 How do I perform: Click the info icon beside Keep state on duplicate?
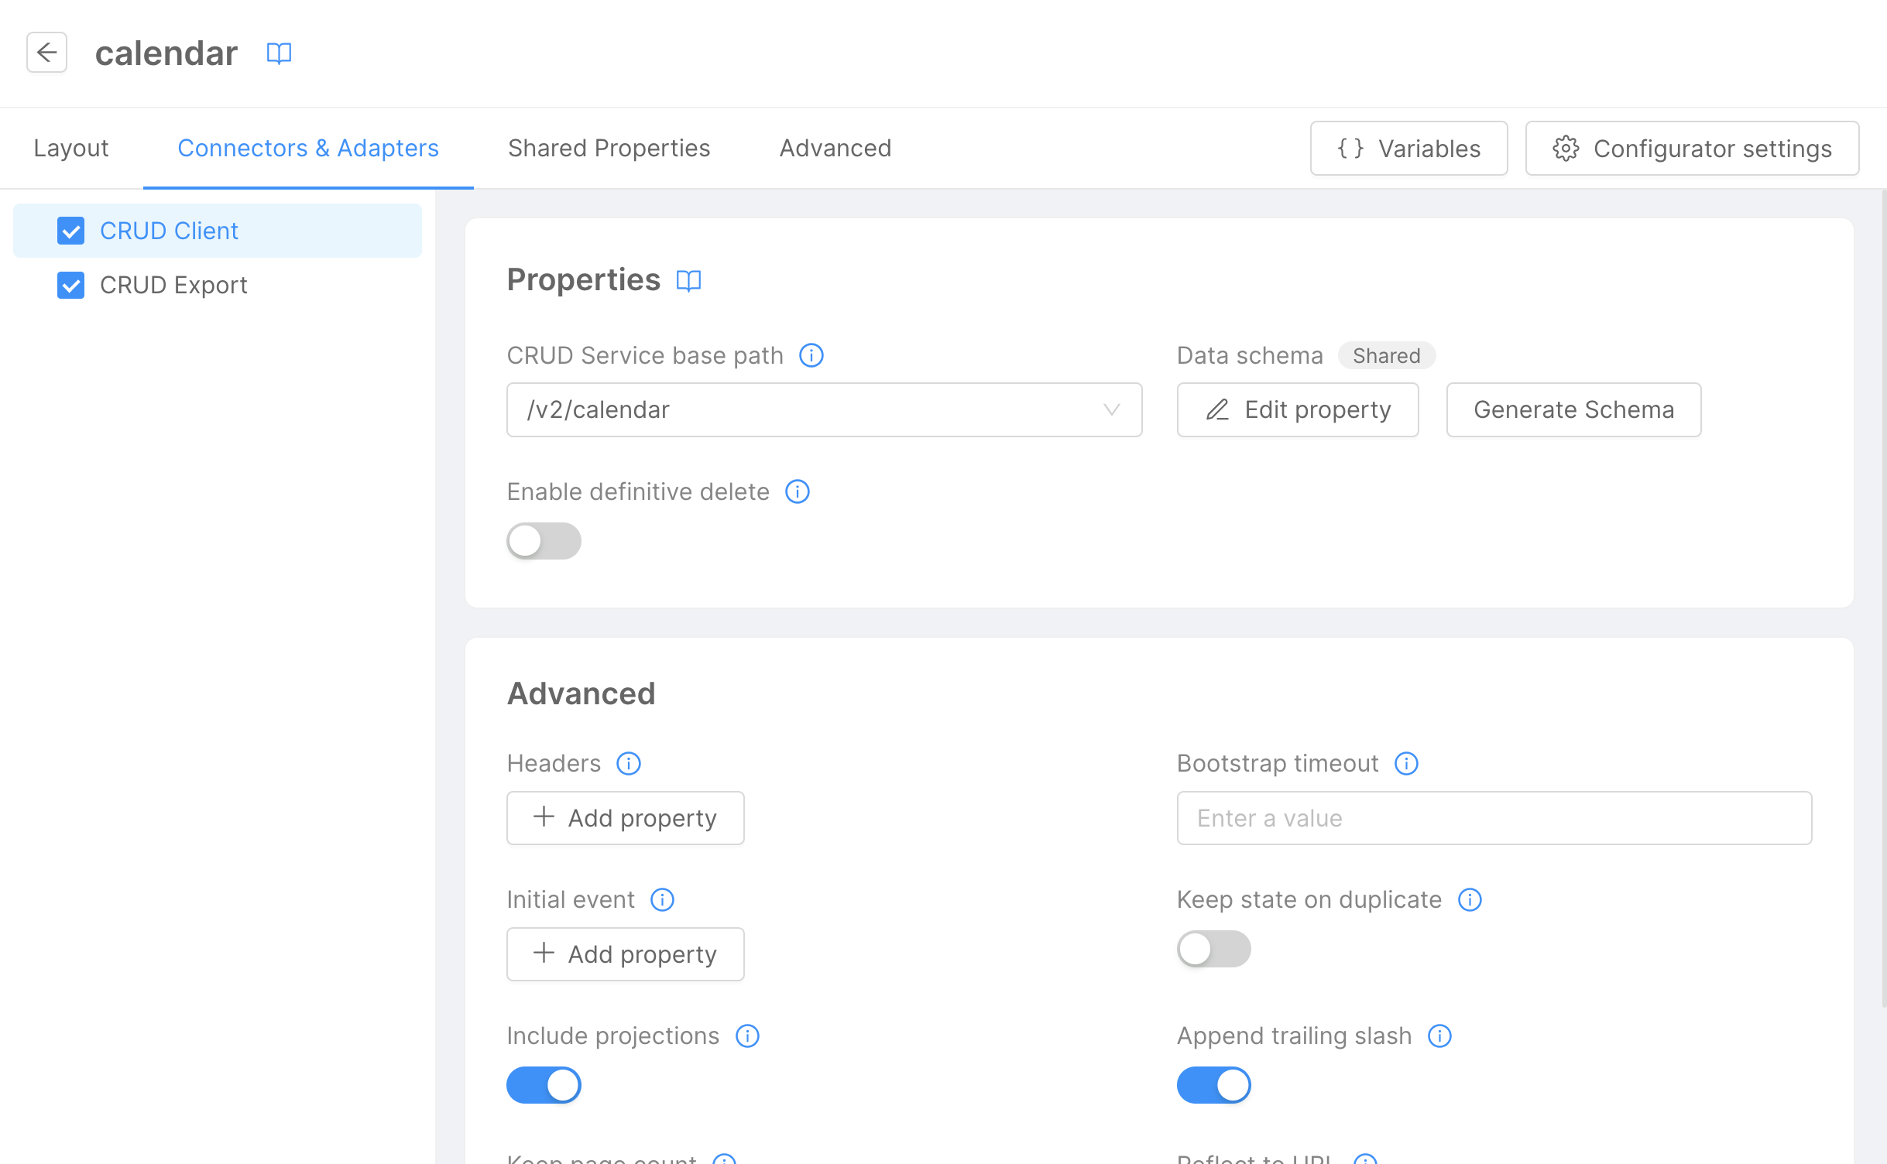pos(1470,899)
